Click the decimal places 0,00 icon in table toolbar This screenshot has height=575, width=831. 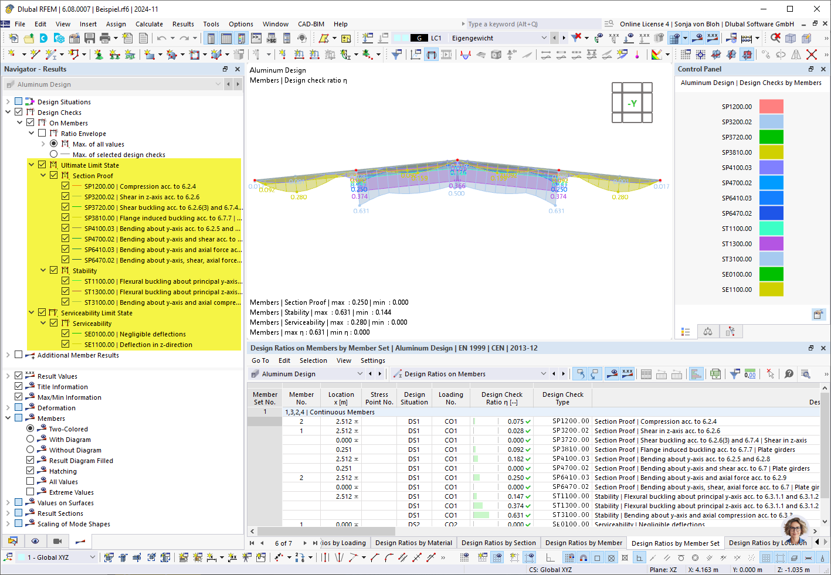coord(750,374)
